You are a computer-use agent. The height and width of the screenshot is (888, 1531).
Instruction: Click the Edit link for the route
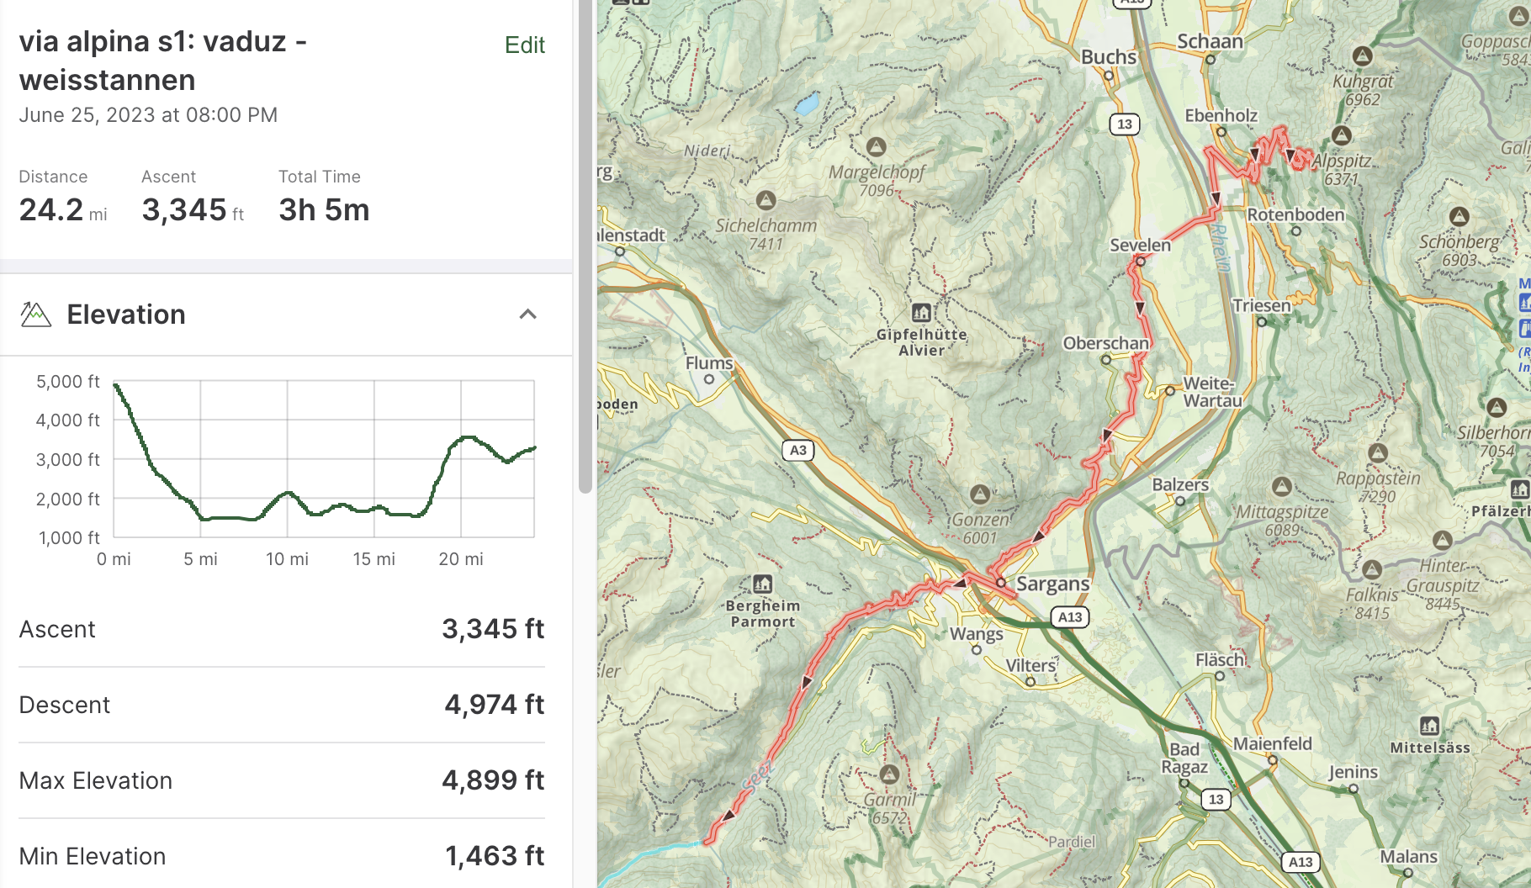coord(524,45)
